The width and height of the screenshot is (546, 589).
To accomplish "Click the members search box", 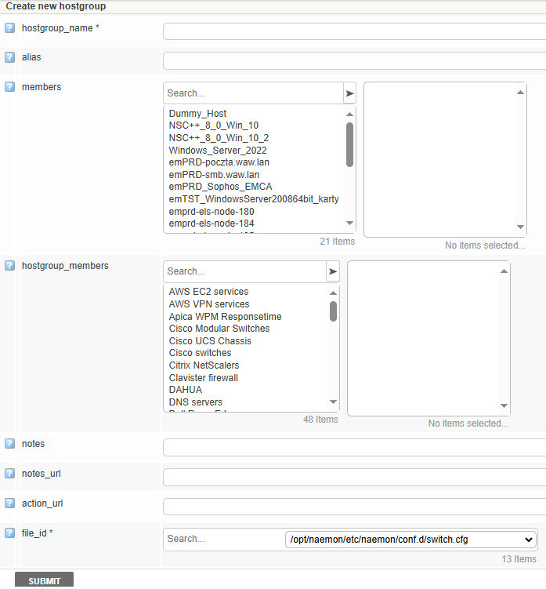I will (x=253, y=93).
